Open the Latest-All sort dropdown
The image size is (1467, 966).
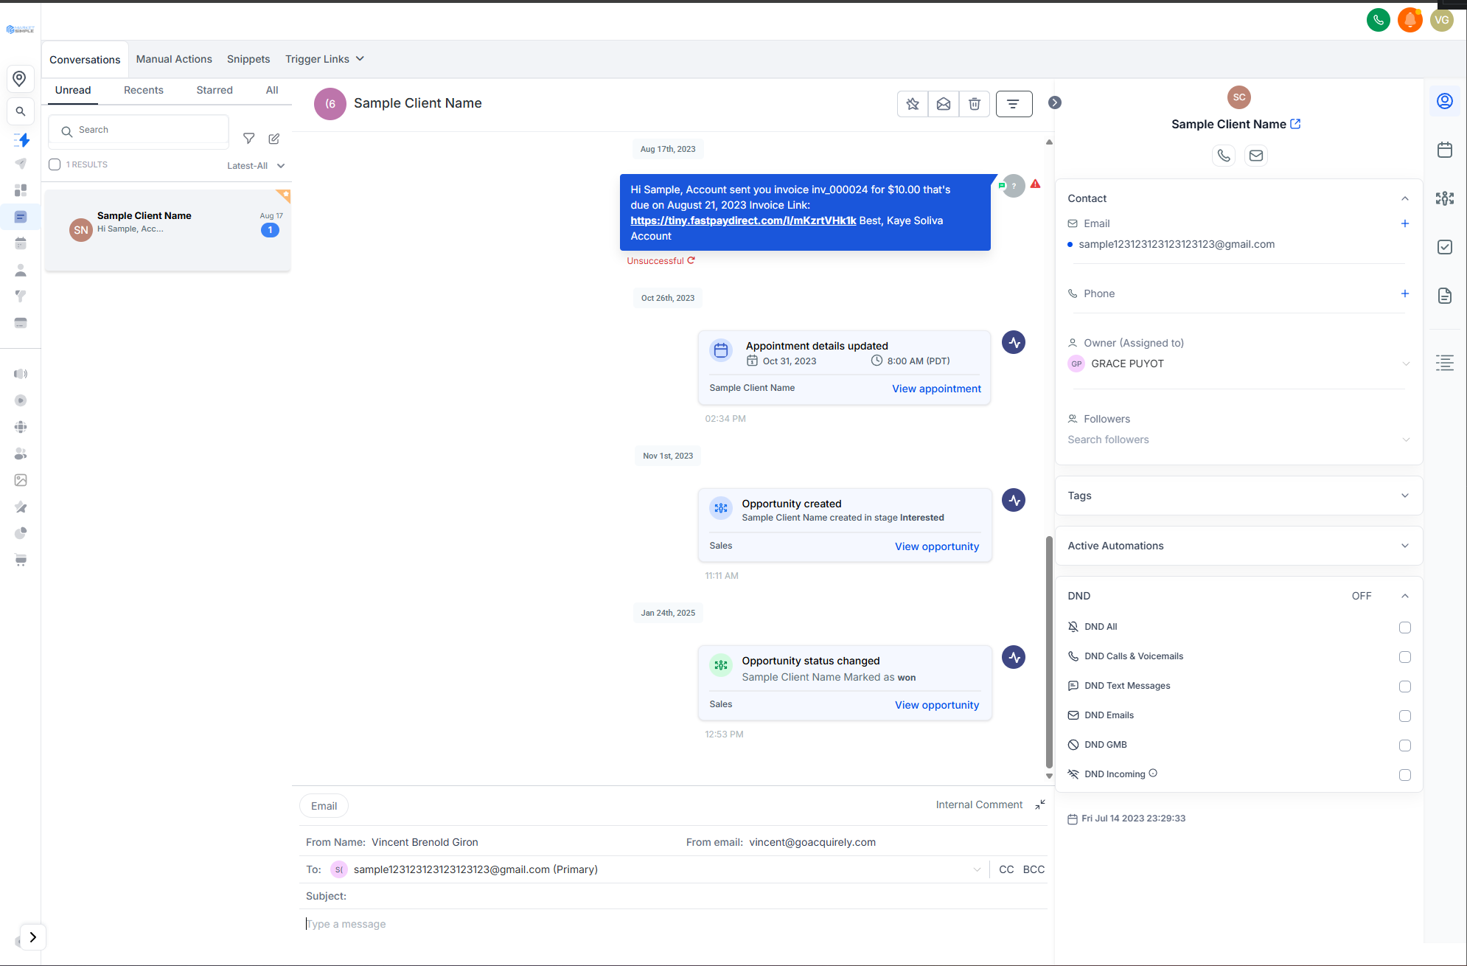[x=256, y=166]
